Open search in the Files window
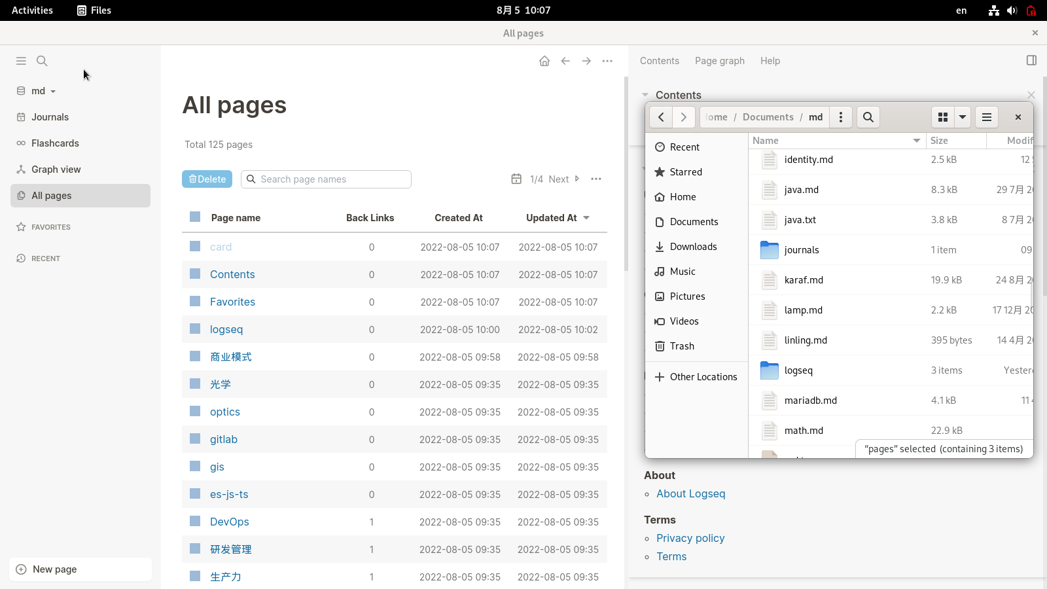The height and width of the screenshot is (589, 1047). pyautogui.click(x=868, y=117)
